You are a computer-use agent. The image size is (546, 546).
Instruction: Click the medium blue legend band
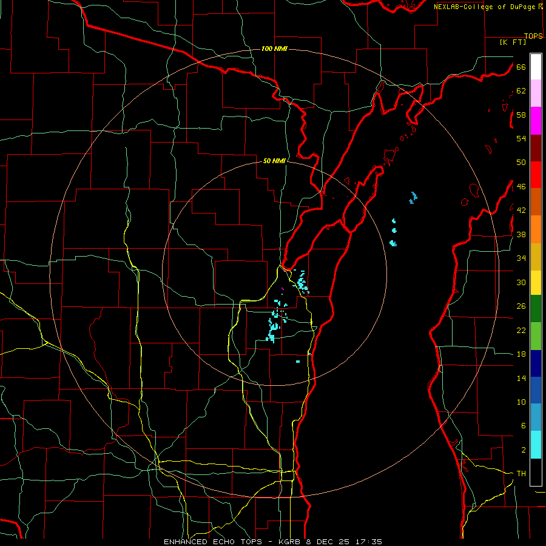(x=536, y=390)
